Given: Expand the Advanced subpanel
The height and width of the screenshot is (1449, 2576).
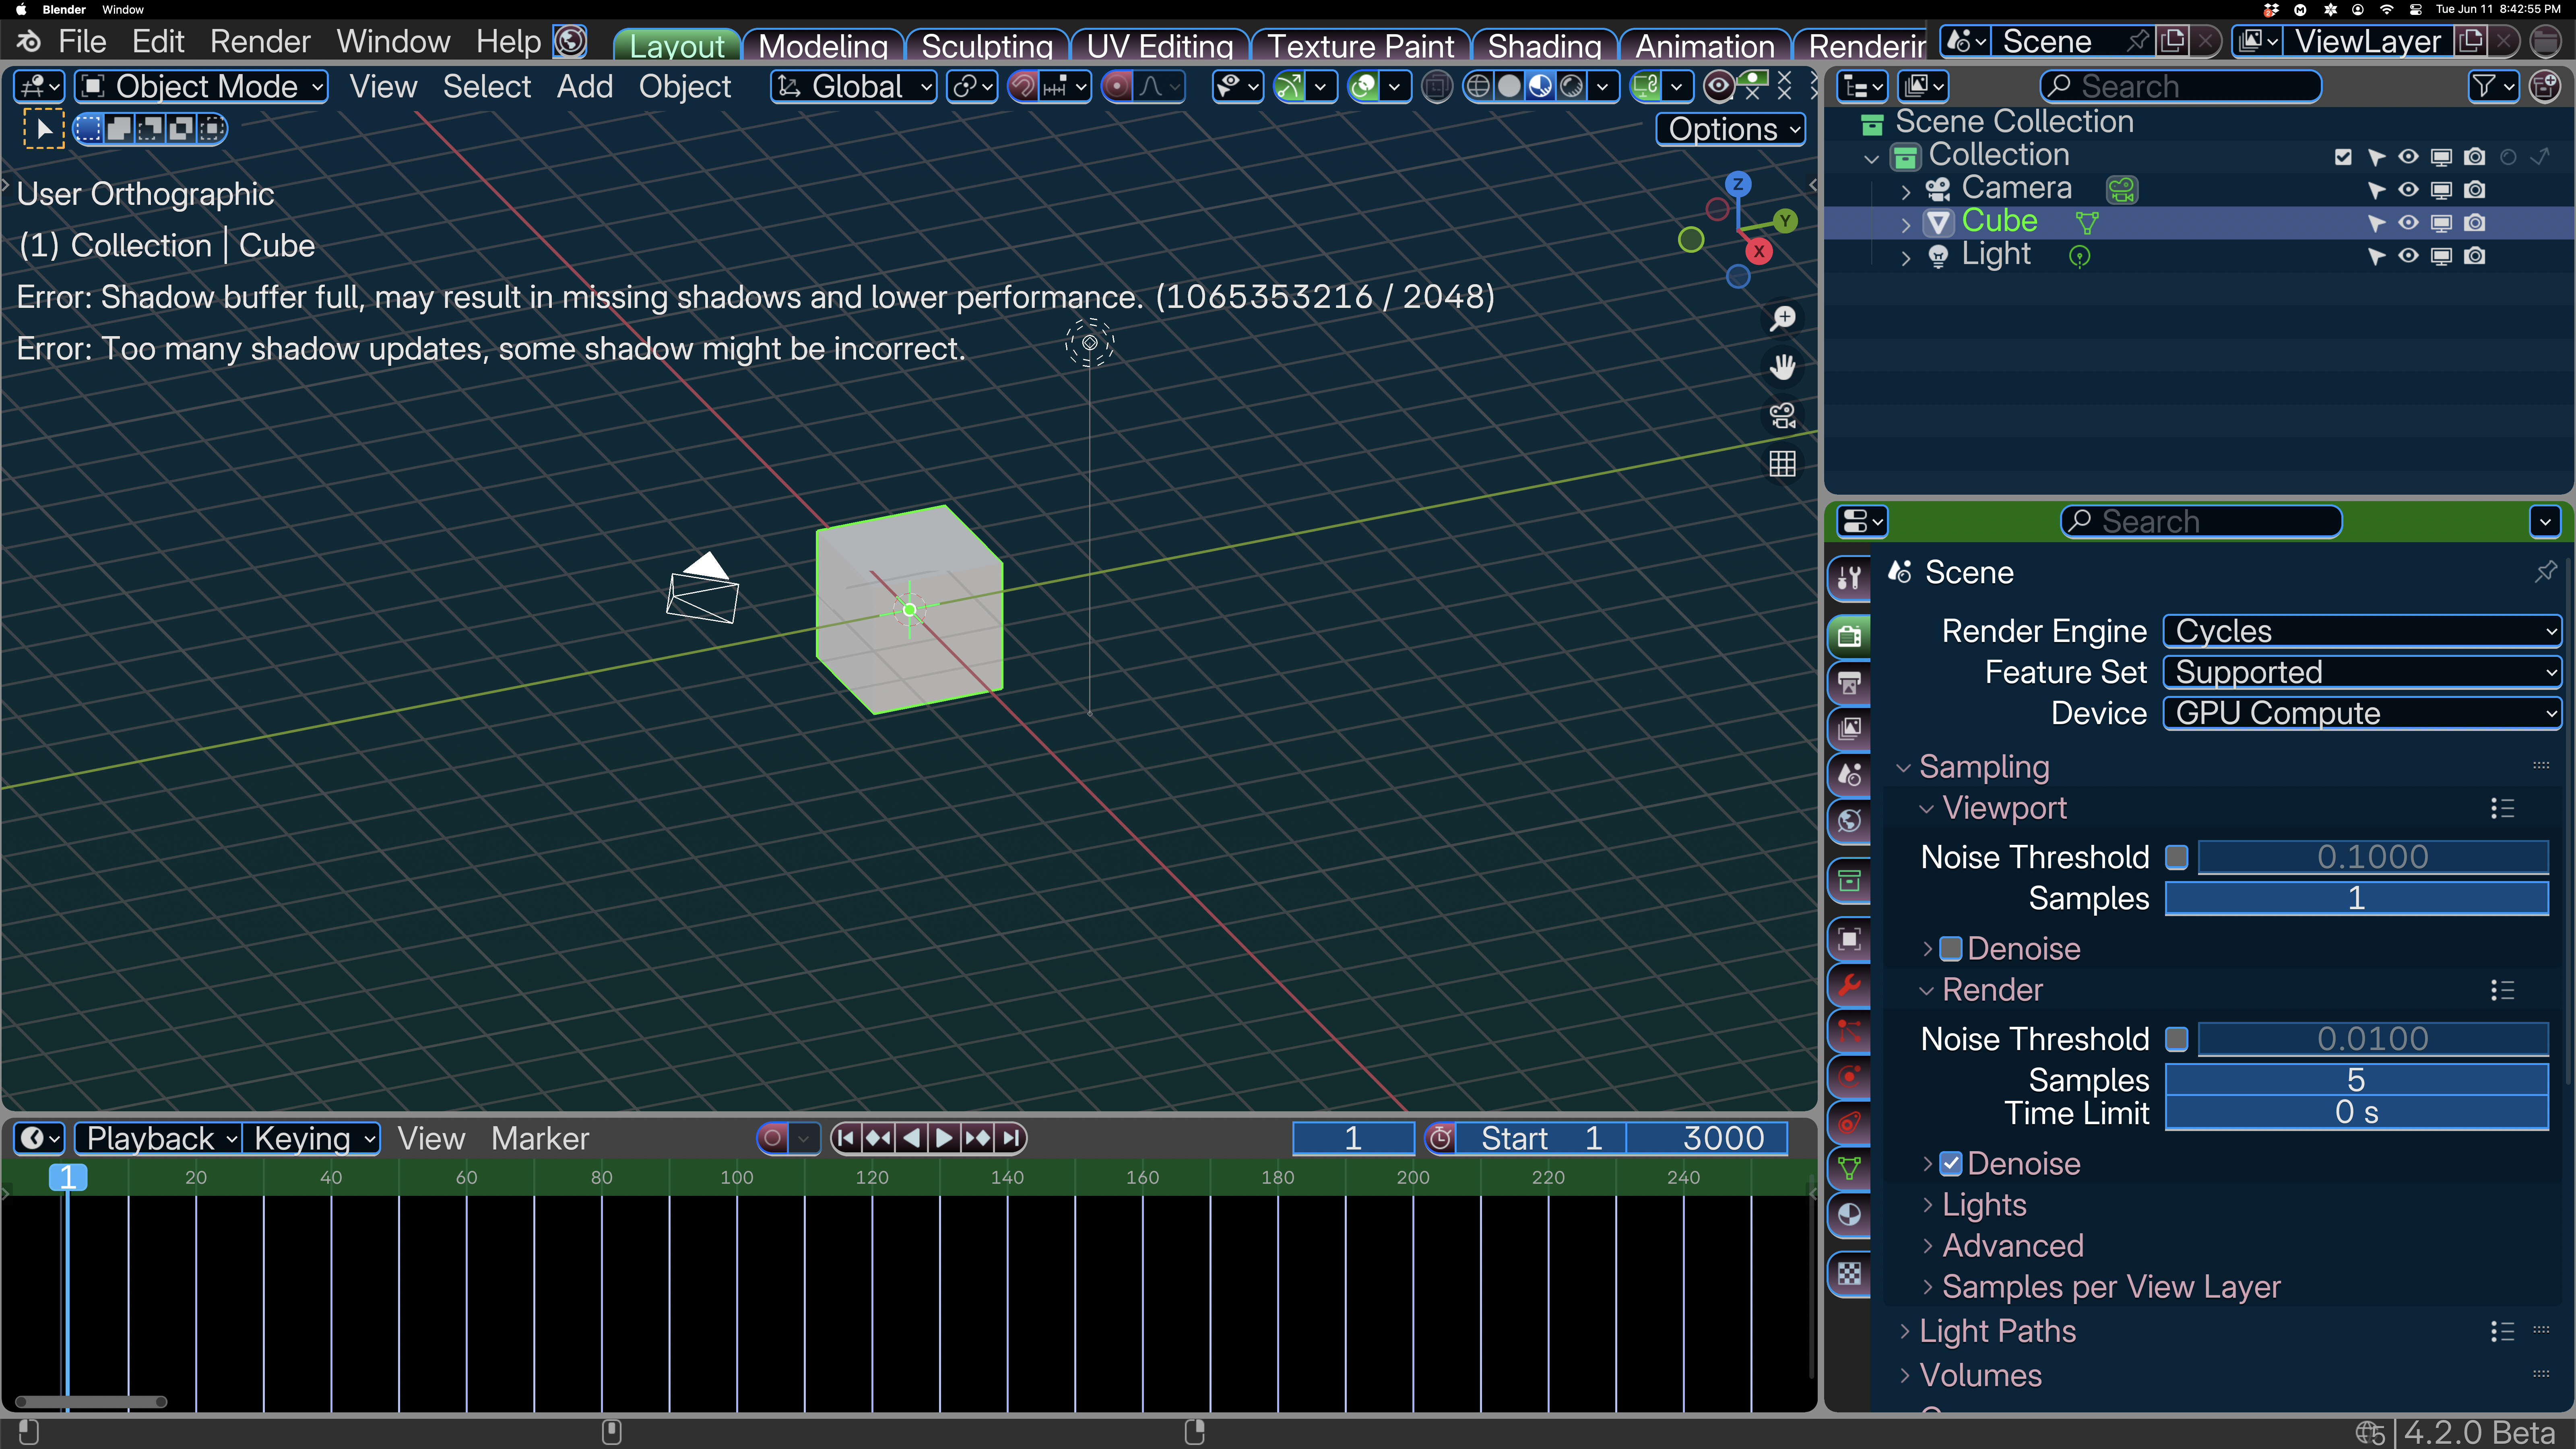Looking at the screenshot, I should [x=2012, y=1246].
